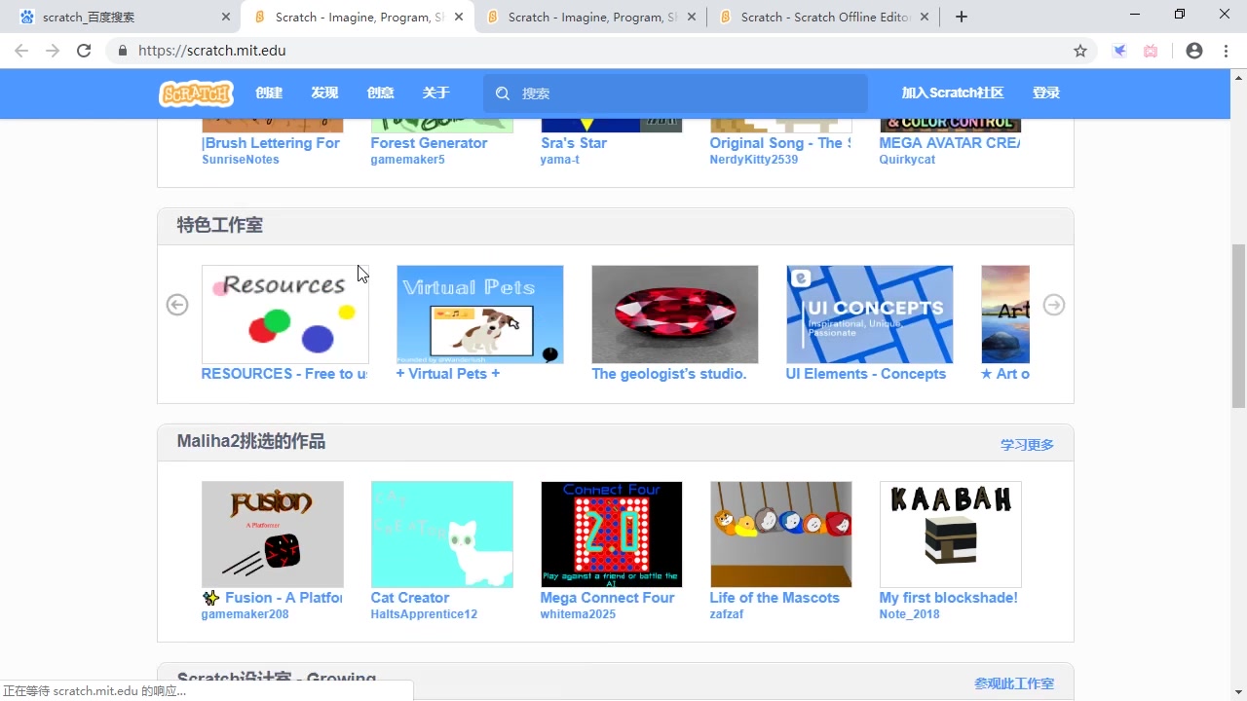Click the left carousel arrow in 特色工作室
The width and height of the screenshot is (1247, 701).
coord(177,305)
